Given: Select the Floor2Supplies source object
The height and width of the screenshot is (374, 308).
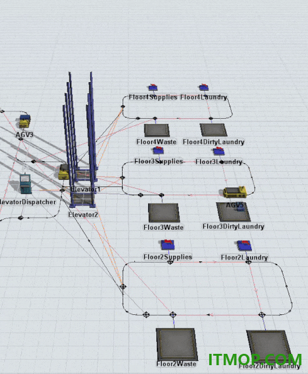Looking at the screenshot, I should (168, 245).
